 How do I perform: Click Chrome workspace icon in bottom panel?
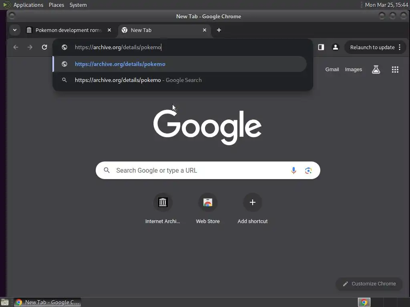tap(364, 302)
